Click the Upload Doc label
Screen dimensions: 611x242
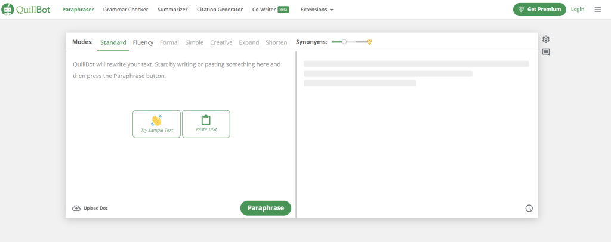click(x=95, y=208)
